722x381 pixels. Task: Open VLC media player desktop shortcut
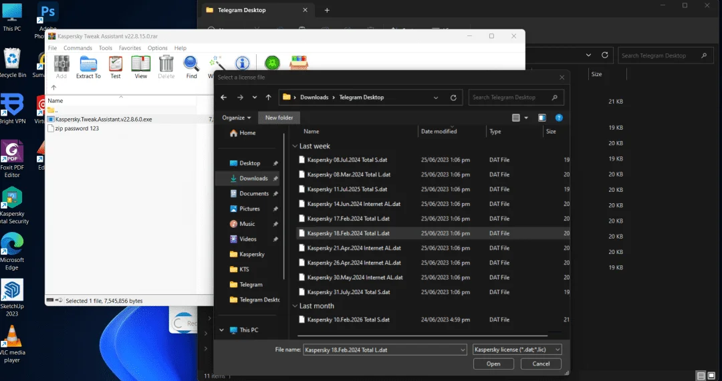point(12,344)
